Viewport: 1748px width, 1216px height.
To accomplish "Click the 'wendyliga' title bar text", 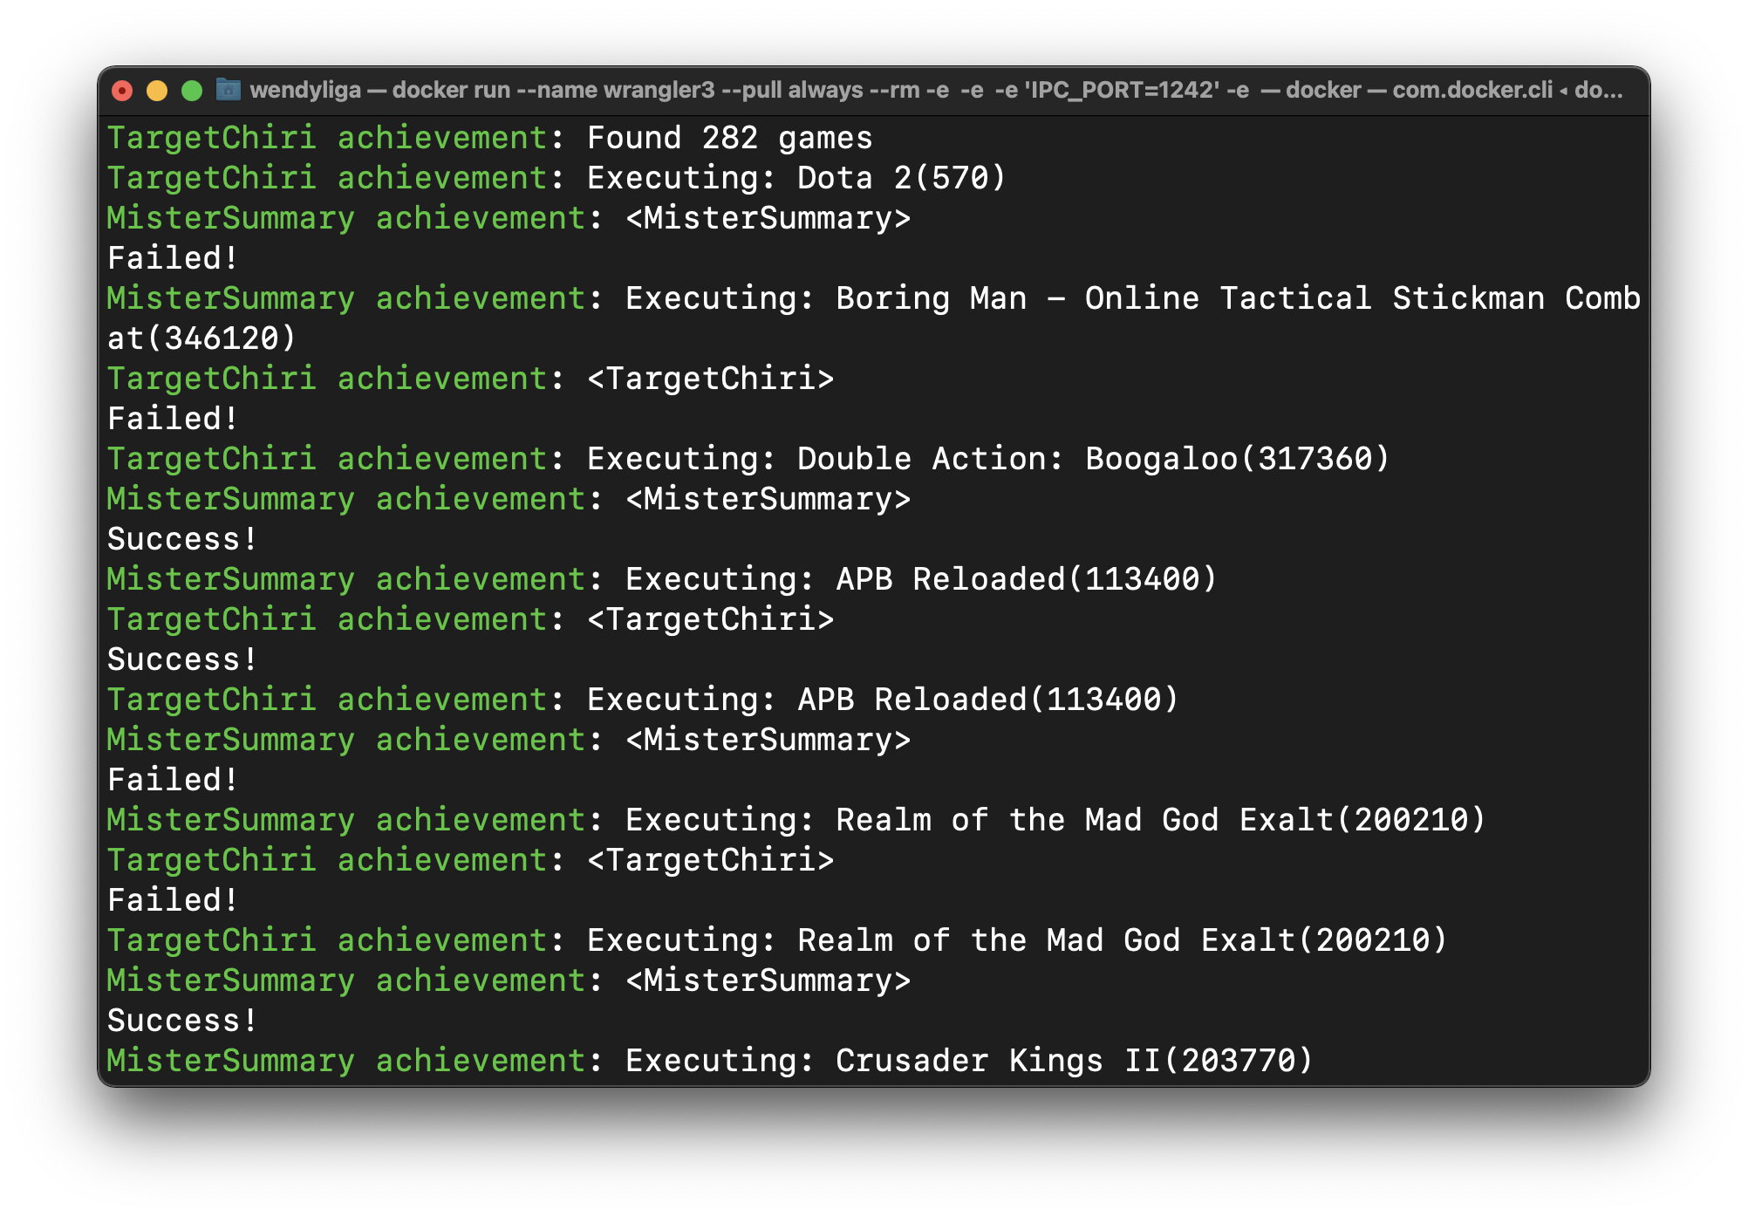I will pyautogui.click(x=304, y=91).
